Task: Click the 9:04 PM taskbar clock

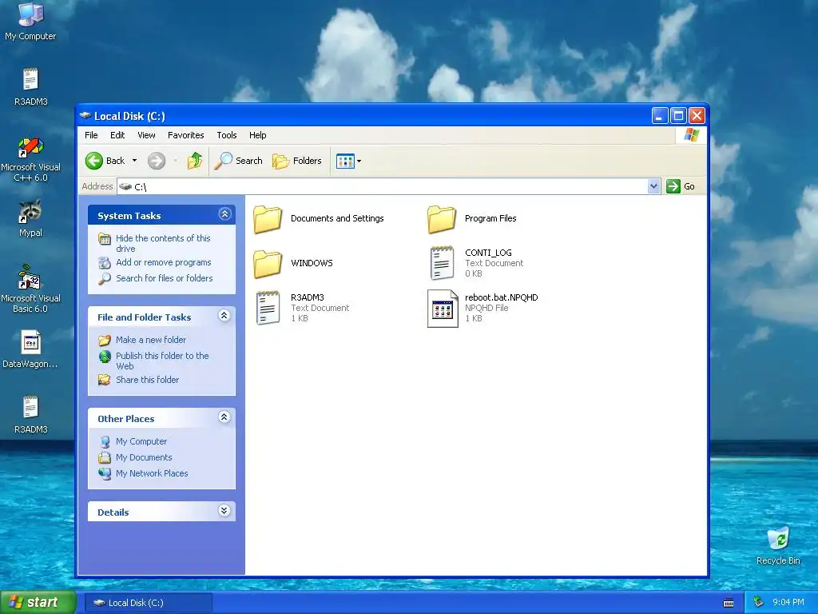Action: tap(788, 603)
